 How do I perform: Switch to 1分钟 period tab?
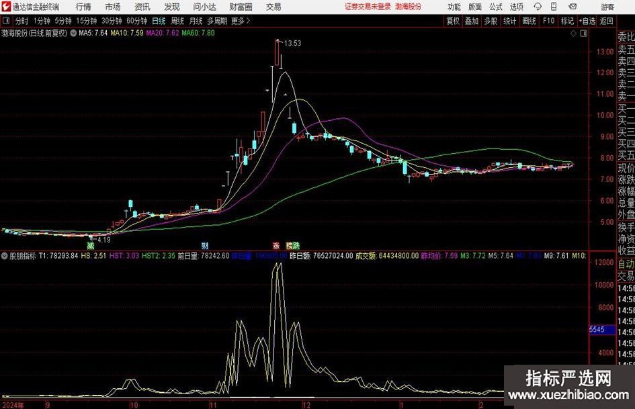point(42,21)
